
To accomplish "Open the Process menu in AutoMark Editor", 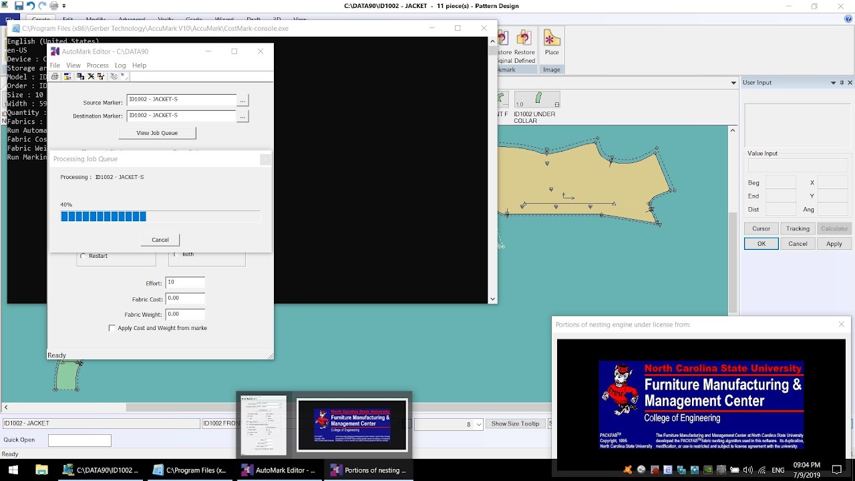I will [98, 65].
